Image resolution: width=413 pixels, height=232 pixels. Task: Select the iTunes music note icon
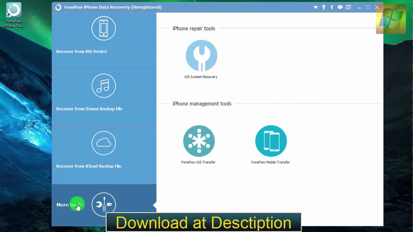coord(104,86)
